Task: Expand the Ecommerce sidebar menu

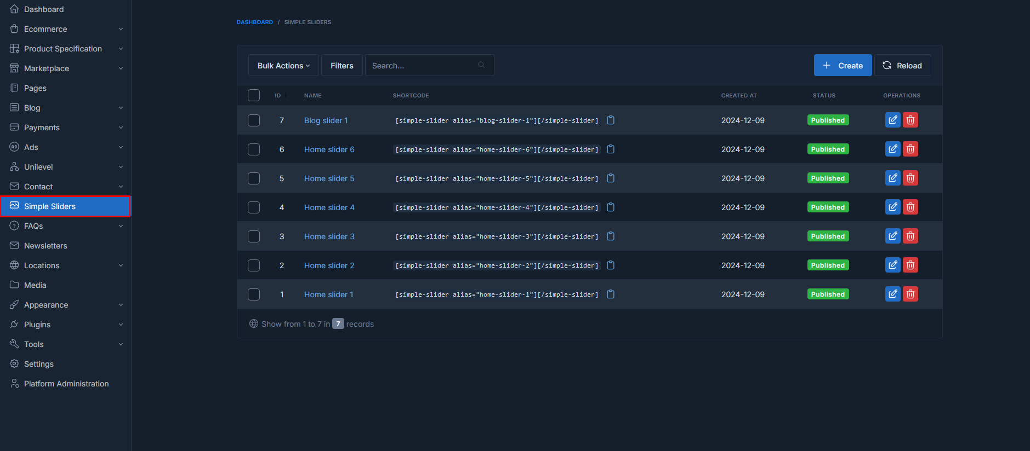Action: coord(66,29)
